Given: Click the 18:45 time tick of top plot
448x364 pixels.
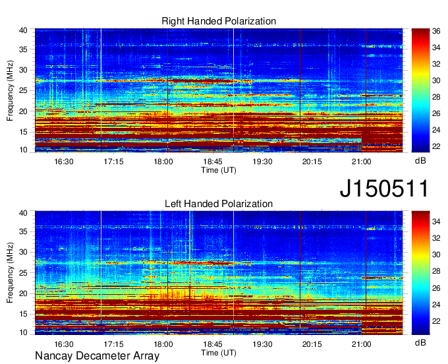Looking at the screenshot, I should (x=213, y=162).
